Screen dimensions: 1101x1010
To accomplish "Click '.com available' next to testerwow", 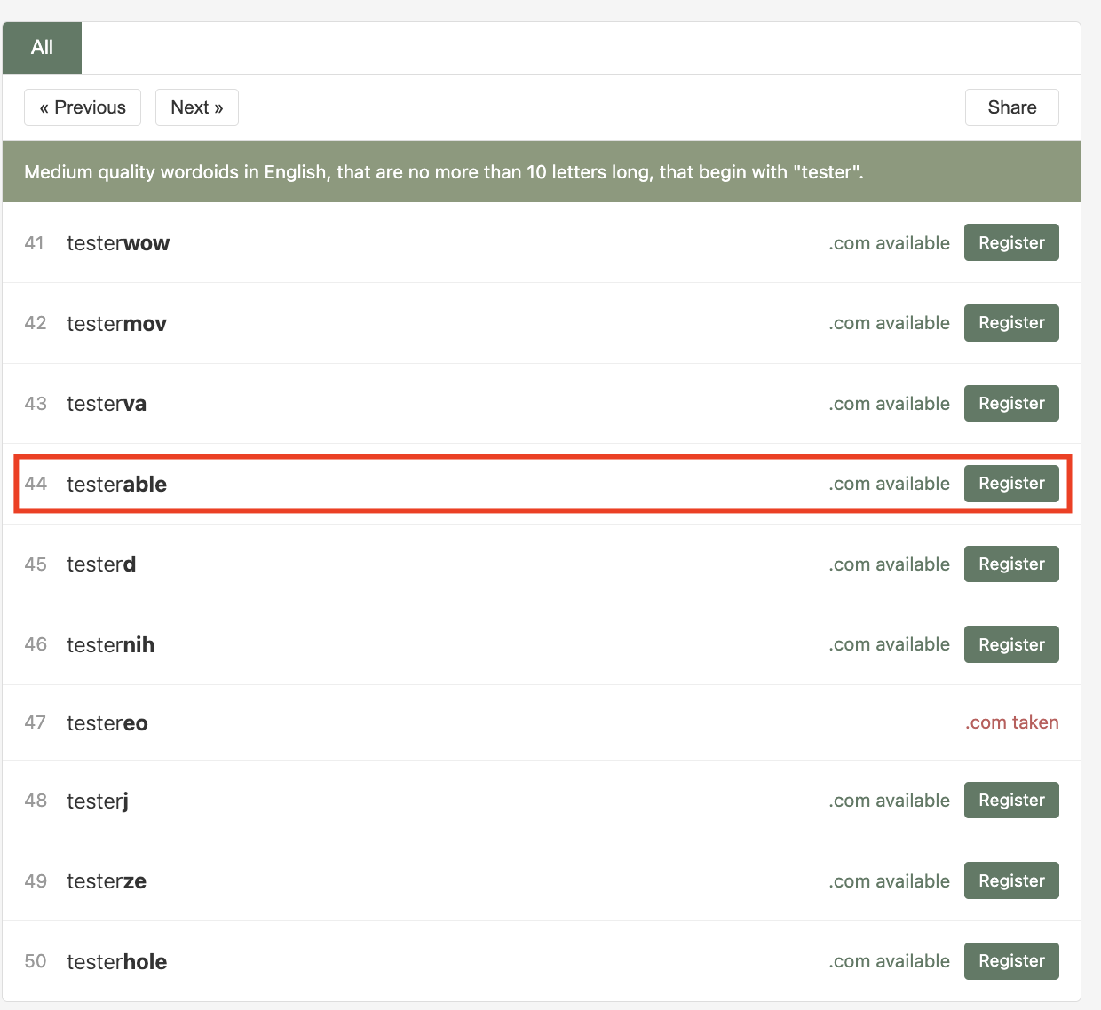I will 889,243.
